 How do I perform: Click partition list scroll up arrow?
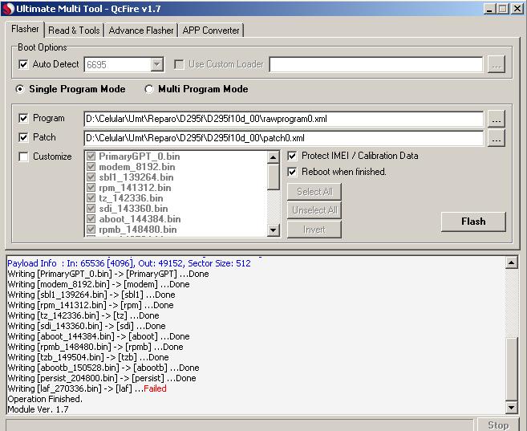(x=274, y=157)
